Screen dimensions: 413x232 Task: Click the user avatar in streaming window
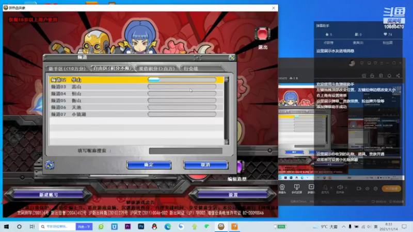tap(352, 63)
